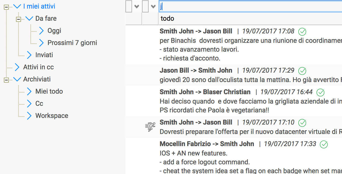Select Prossimi 7 giorni folder
Viewport: 342px width, 174px height.
point(72,43)
